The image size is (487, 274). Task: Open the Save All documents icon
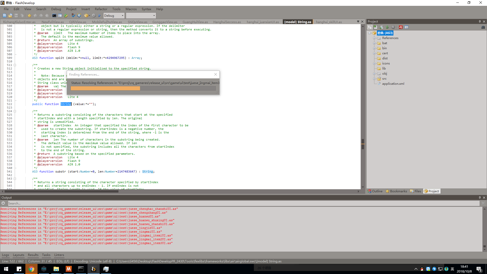[x=22, y=15]
